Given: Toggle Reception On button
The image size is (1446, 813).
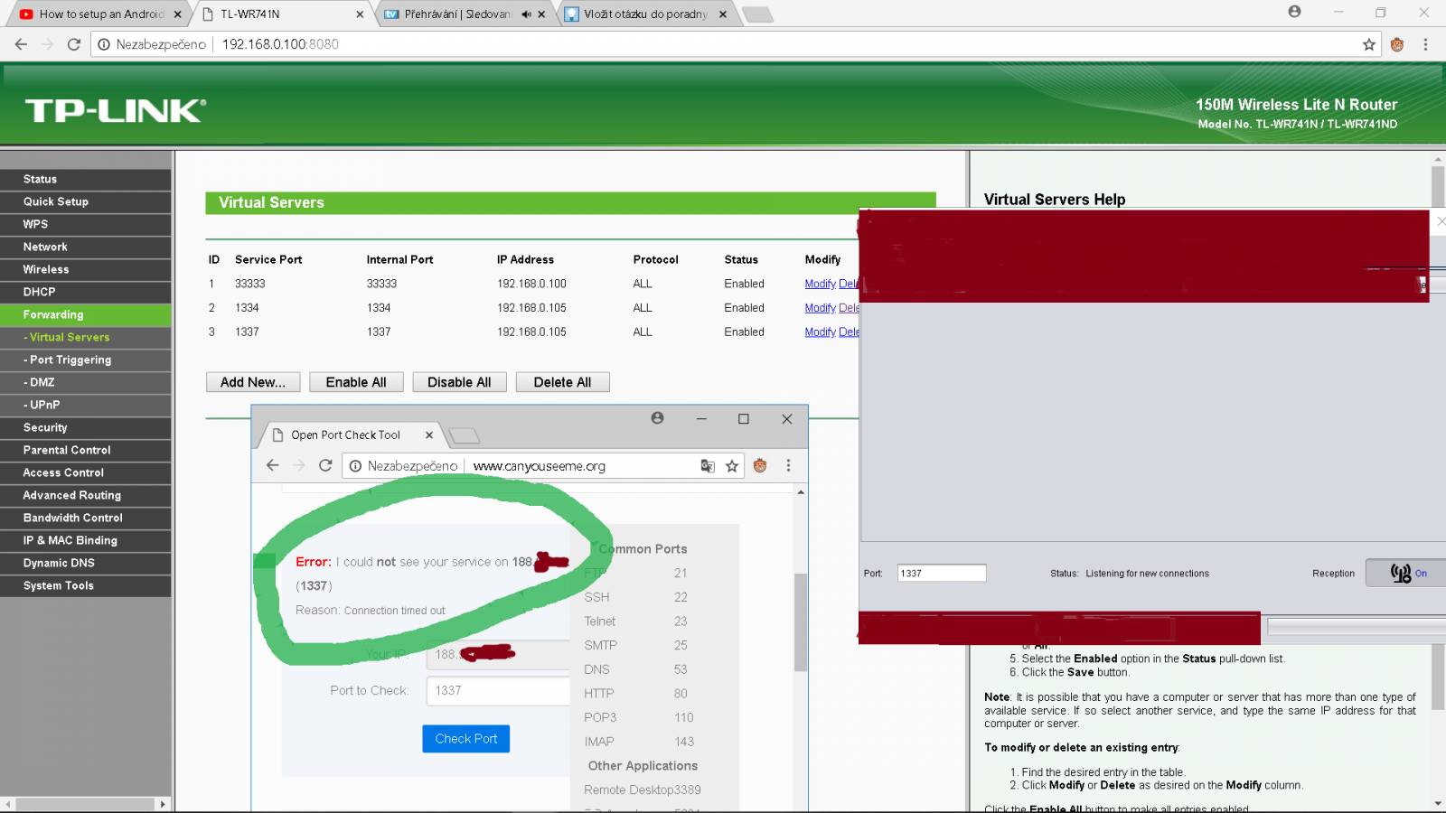Looking at the screenshot, I should click(1406, 573).
